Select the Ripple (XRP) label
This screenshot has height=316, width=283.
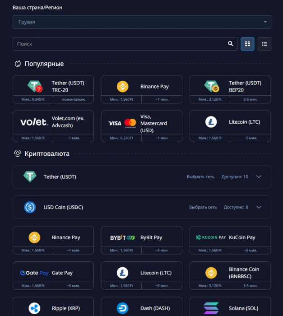[66, 308]
